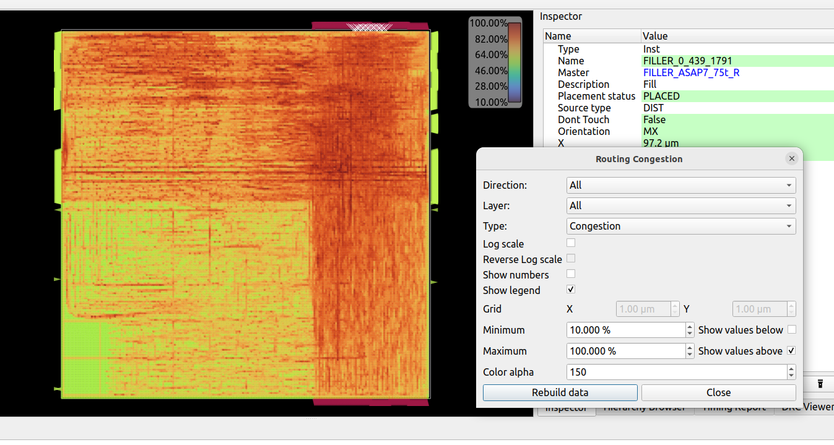834x445 pixels.
Task: Enable Log scale
Action: (x=570, y=243)
